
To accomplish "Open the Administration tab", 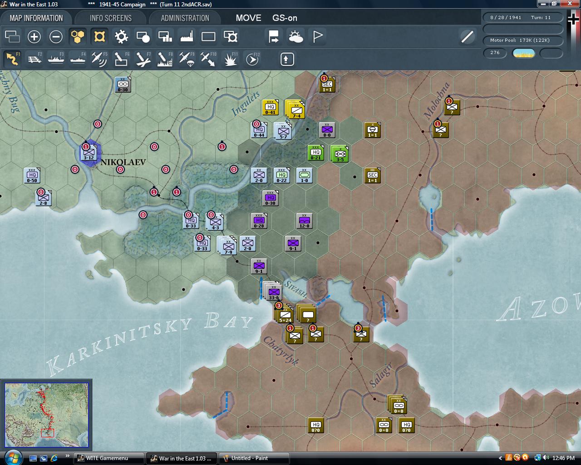I will click(185, 18).
